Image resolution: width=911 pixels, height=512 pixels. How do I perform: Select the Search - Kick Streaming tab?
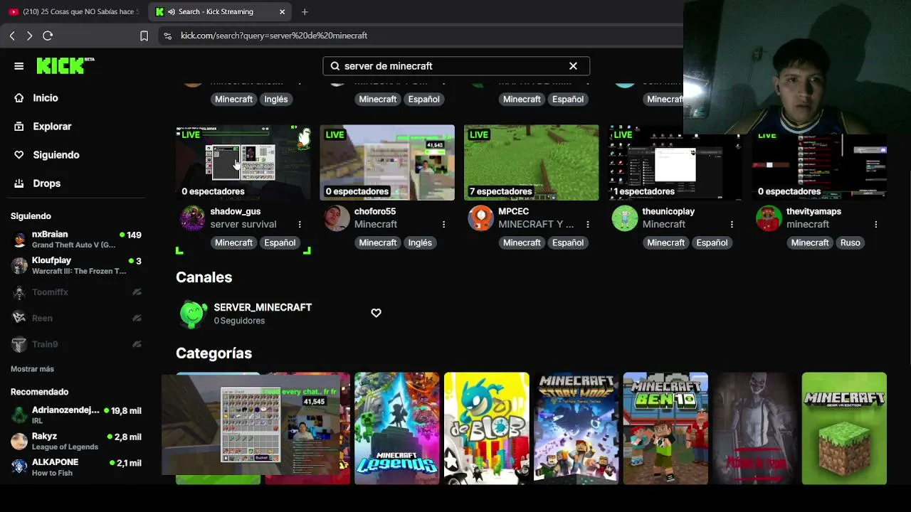219,11
